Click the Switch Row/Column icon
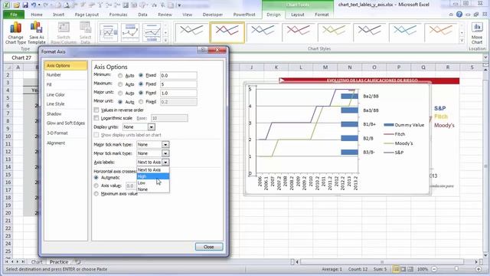 point(64,28)
